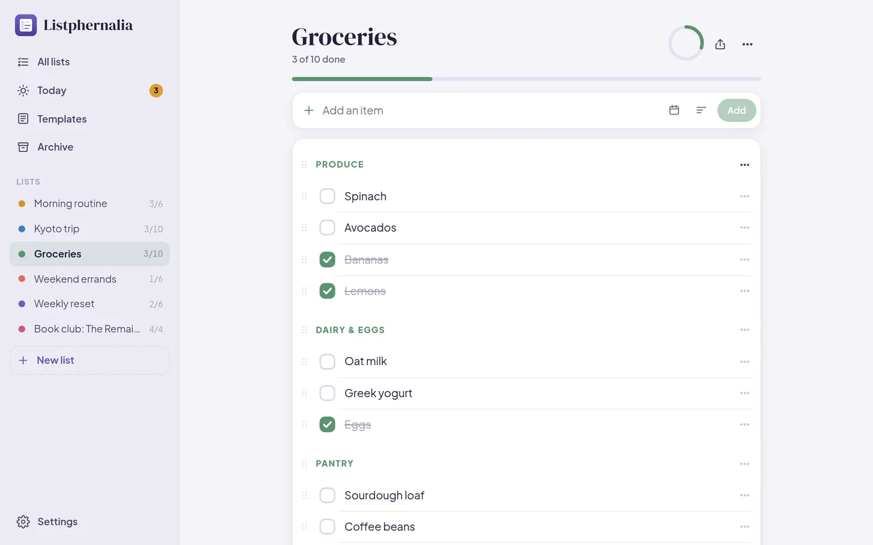Uncheck the Eggs item
Image resolution: width=873 pixels, height=545 pixels.
coord(327,424)
